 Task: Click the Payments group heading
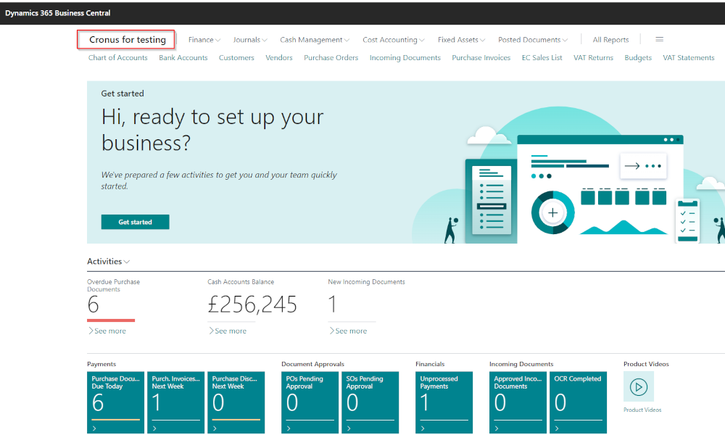pos(101,364)
